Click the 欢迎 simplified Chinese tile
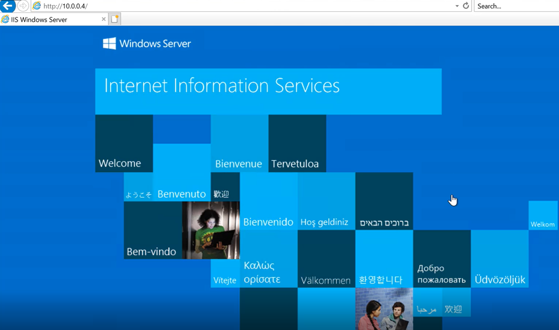The image size is (559, 330). point(457,302)
